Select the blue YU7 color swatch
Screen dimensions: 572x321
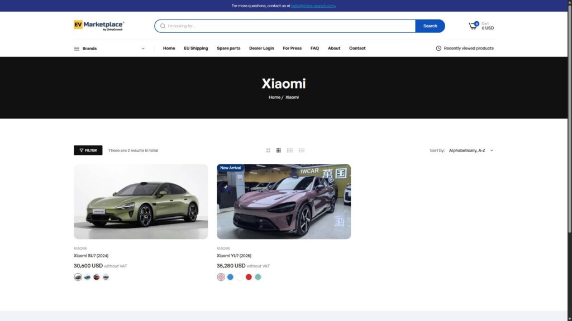230,277
